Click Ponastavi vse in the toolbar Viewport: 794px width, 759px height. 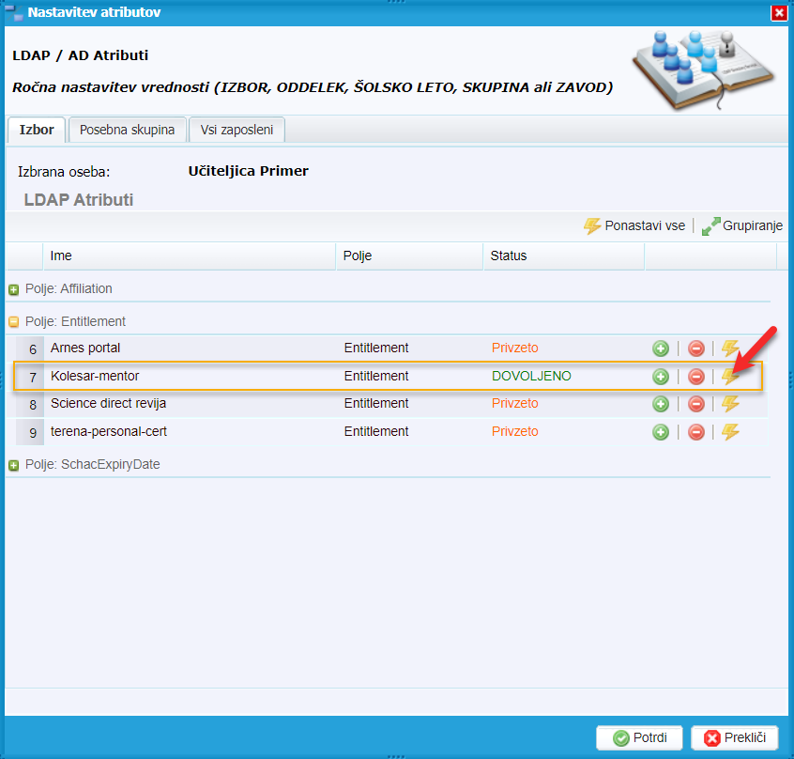click(x=634, y=225)
